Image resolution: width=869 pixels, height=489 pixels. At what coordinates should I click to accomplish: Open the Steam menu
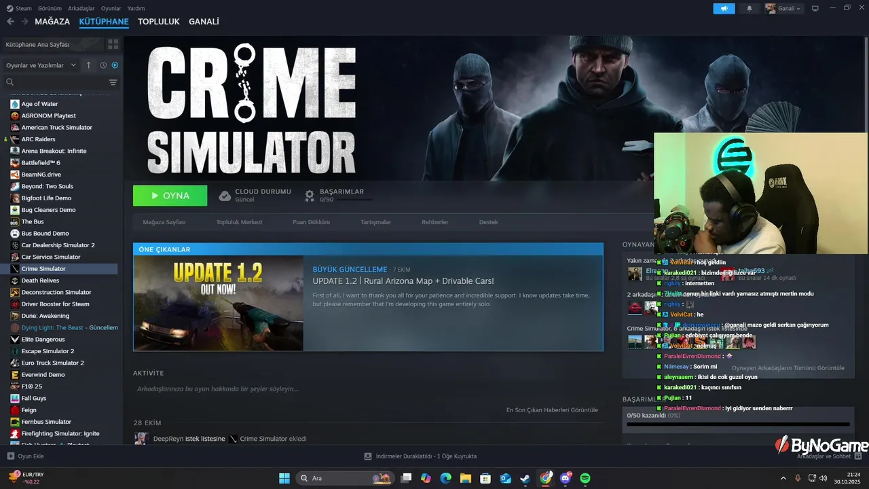(20, 8)
